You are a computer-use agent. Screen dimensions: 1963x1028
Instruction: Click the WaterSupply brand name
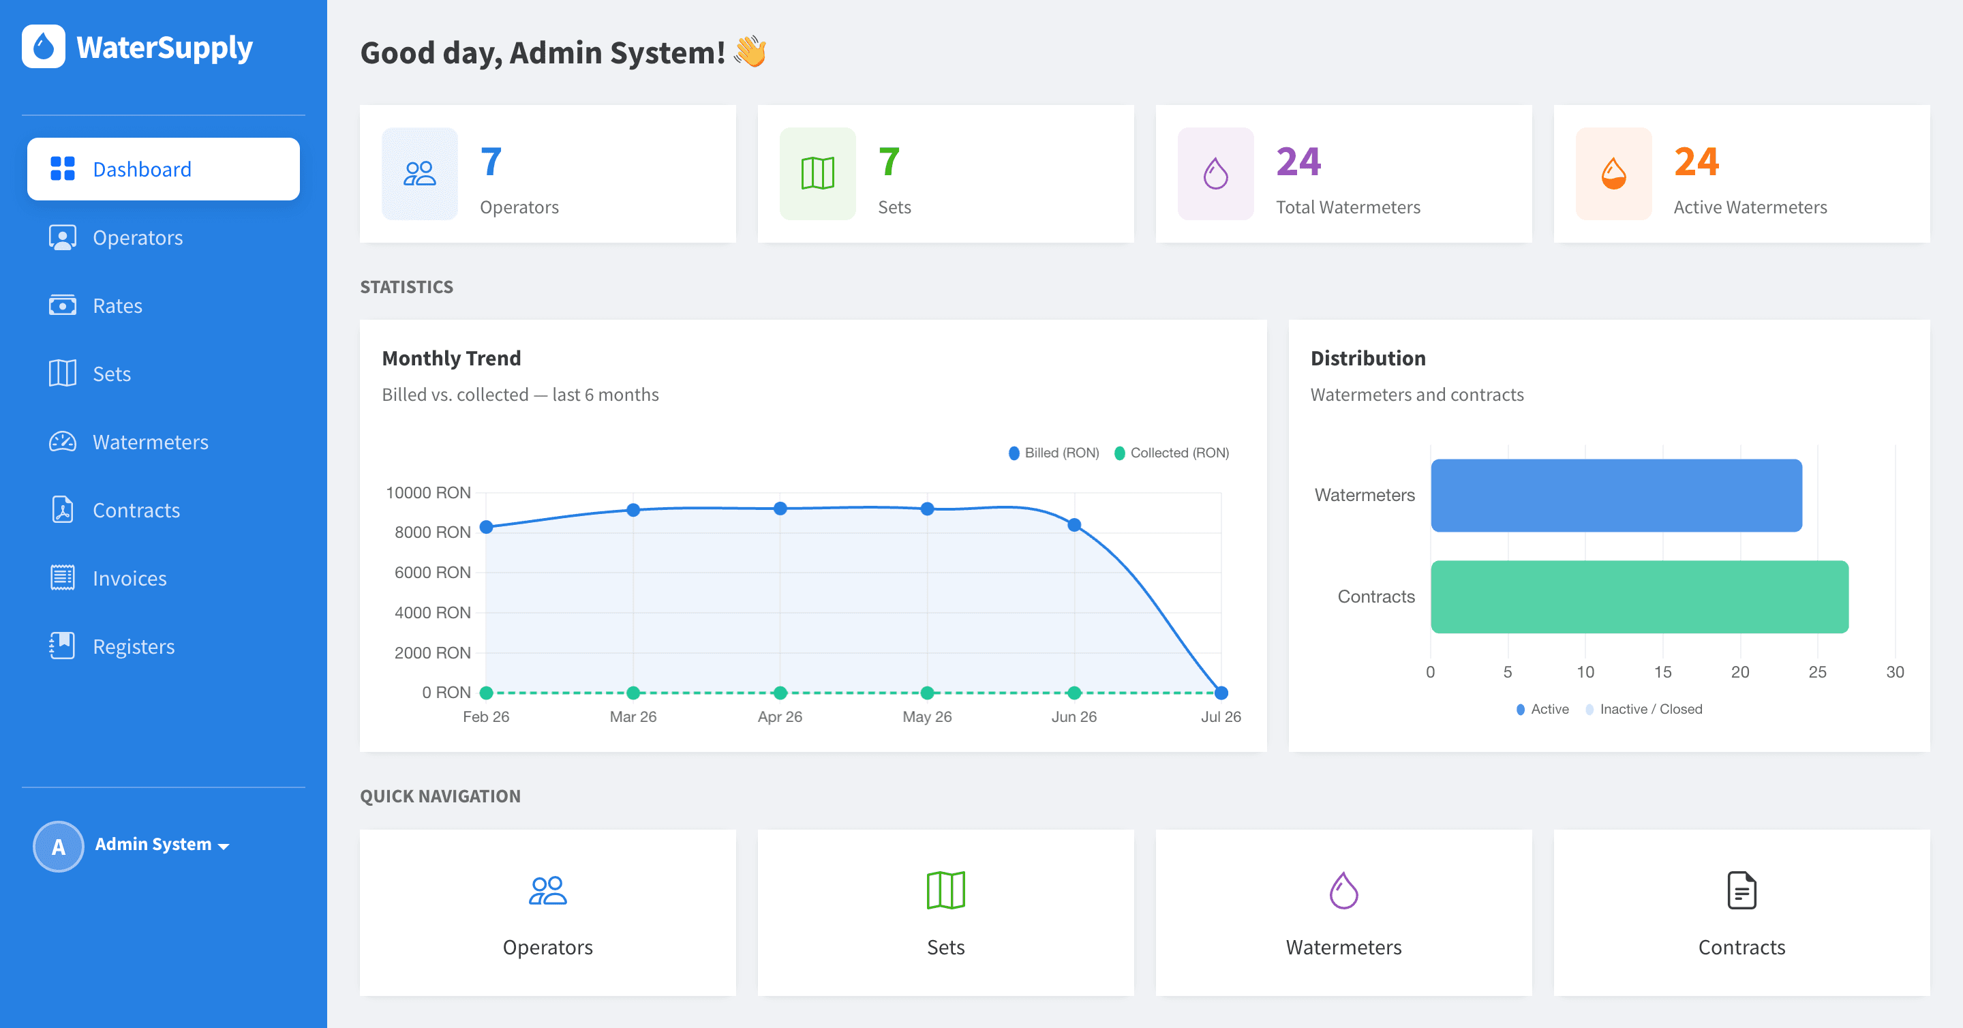click(x=164, y=47)
